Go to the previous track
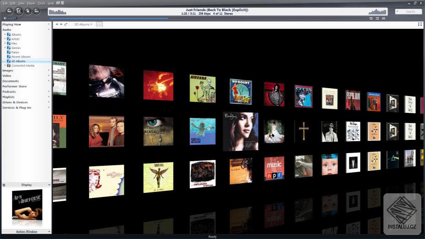425x239 pixels. pos(9,11)
